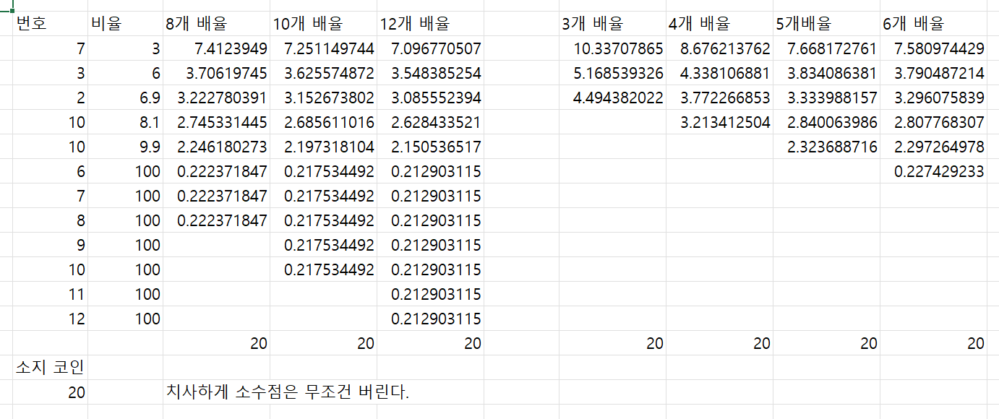This screenshot has width=999, height=419.
Task: Select cell with value 7.580974429
Action: point(934,49)
